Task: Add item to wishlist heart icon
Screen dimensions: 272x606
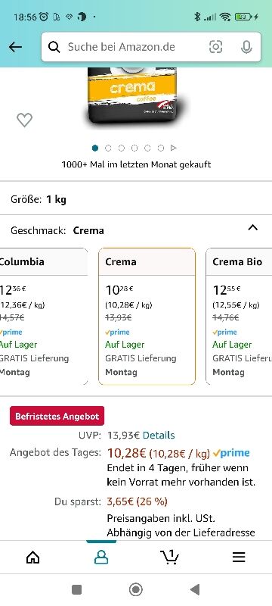Action: tap(25, 120)
